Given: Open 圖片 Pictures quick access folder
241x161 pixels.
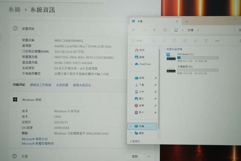Looking at the screenshot, I should tap(139, 99).
